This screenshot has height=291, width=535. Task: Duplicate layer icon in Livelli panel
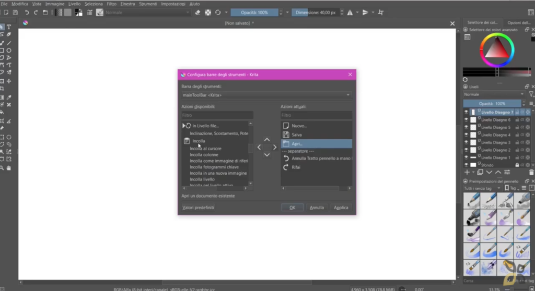[x=480, y=173]
